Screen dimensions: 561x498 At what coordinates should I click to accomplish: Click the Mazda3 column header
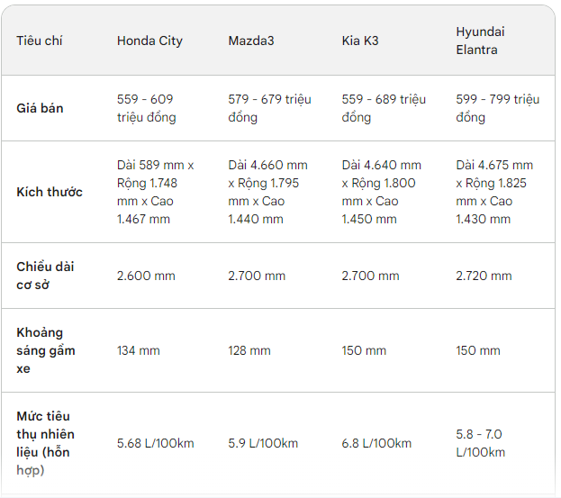[251, 41]
